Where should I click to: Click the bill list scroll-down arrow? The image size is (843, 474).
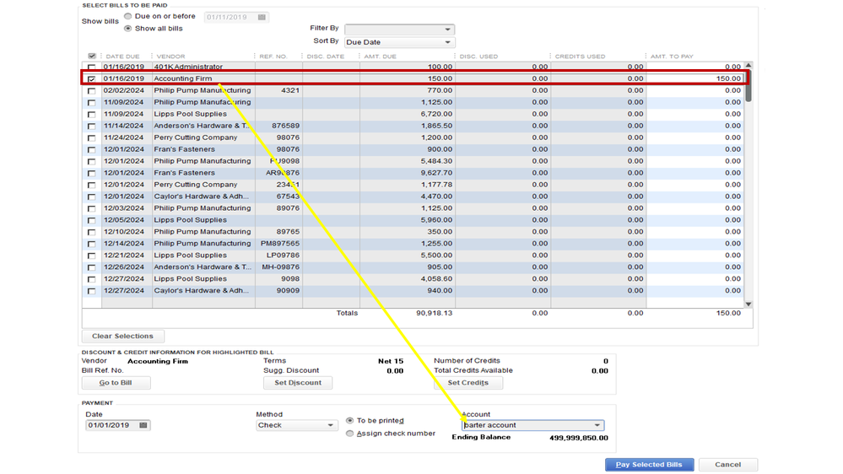(748, 304)
